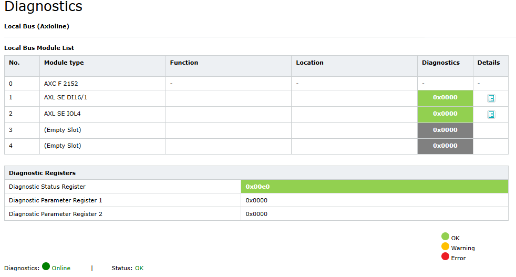Click the Diagnostic Parameter Register 2 label

(x=55, y=214)
